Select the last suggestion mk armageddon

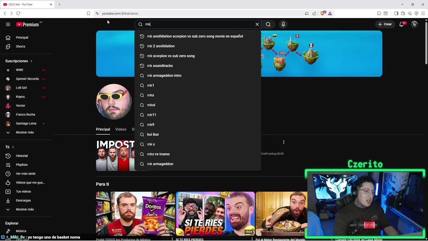(x=198, y=164)
